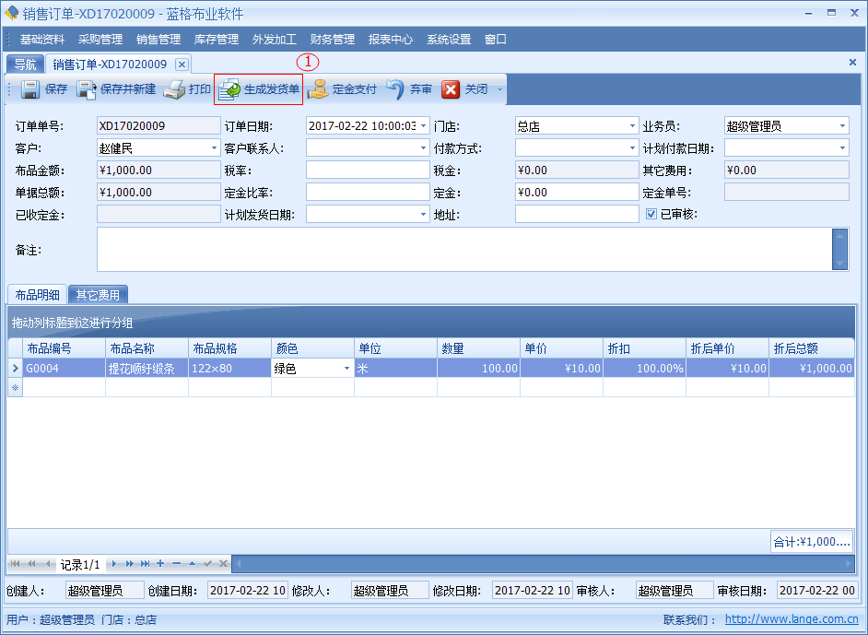
Task: Open the 门店 dropdown showing 总店
Action: point(632,126)
